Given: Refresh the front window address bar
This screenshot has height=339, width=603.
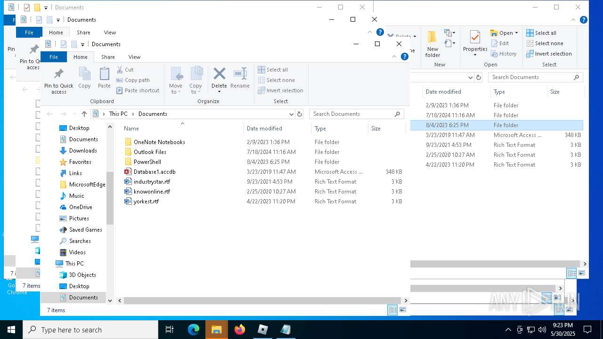Looking at the screenshot, I should coord(299,114).
